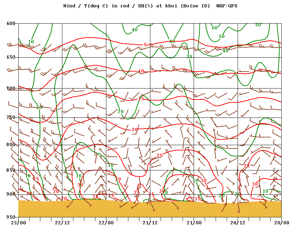
Task: Select the 23/00 time axis label
Action: 18,223
